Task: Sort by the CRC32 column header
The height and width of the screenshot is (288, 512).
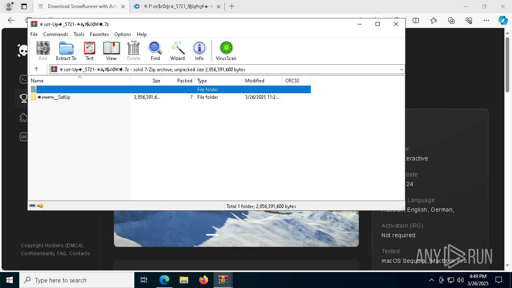Action: click(x=297, y=81)
